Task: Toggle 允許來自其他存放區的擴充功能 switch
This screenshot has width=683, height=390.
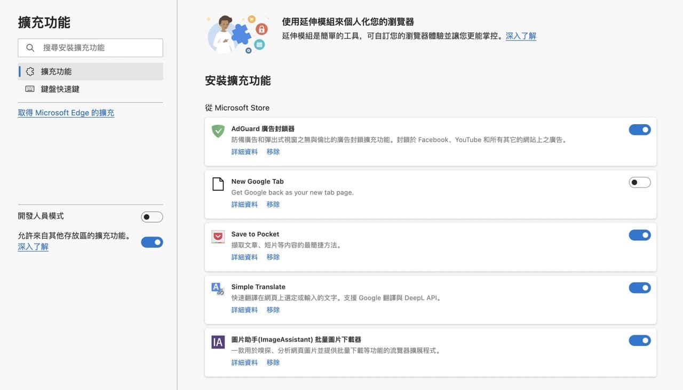Action: click(x=152, y=242)
